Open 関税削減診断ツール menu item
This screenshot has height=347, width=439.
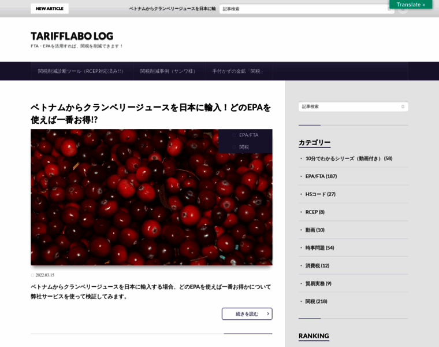point(81,71)
